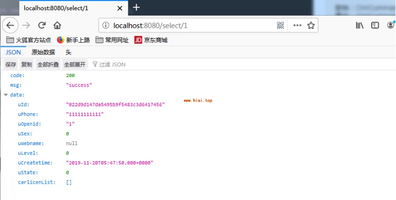Image resolution: width=396 pixels, height=200 pixels.
Task: Bookmark this page with the star icon
Action: [311, 25]
